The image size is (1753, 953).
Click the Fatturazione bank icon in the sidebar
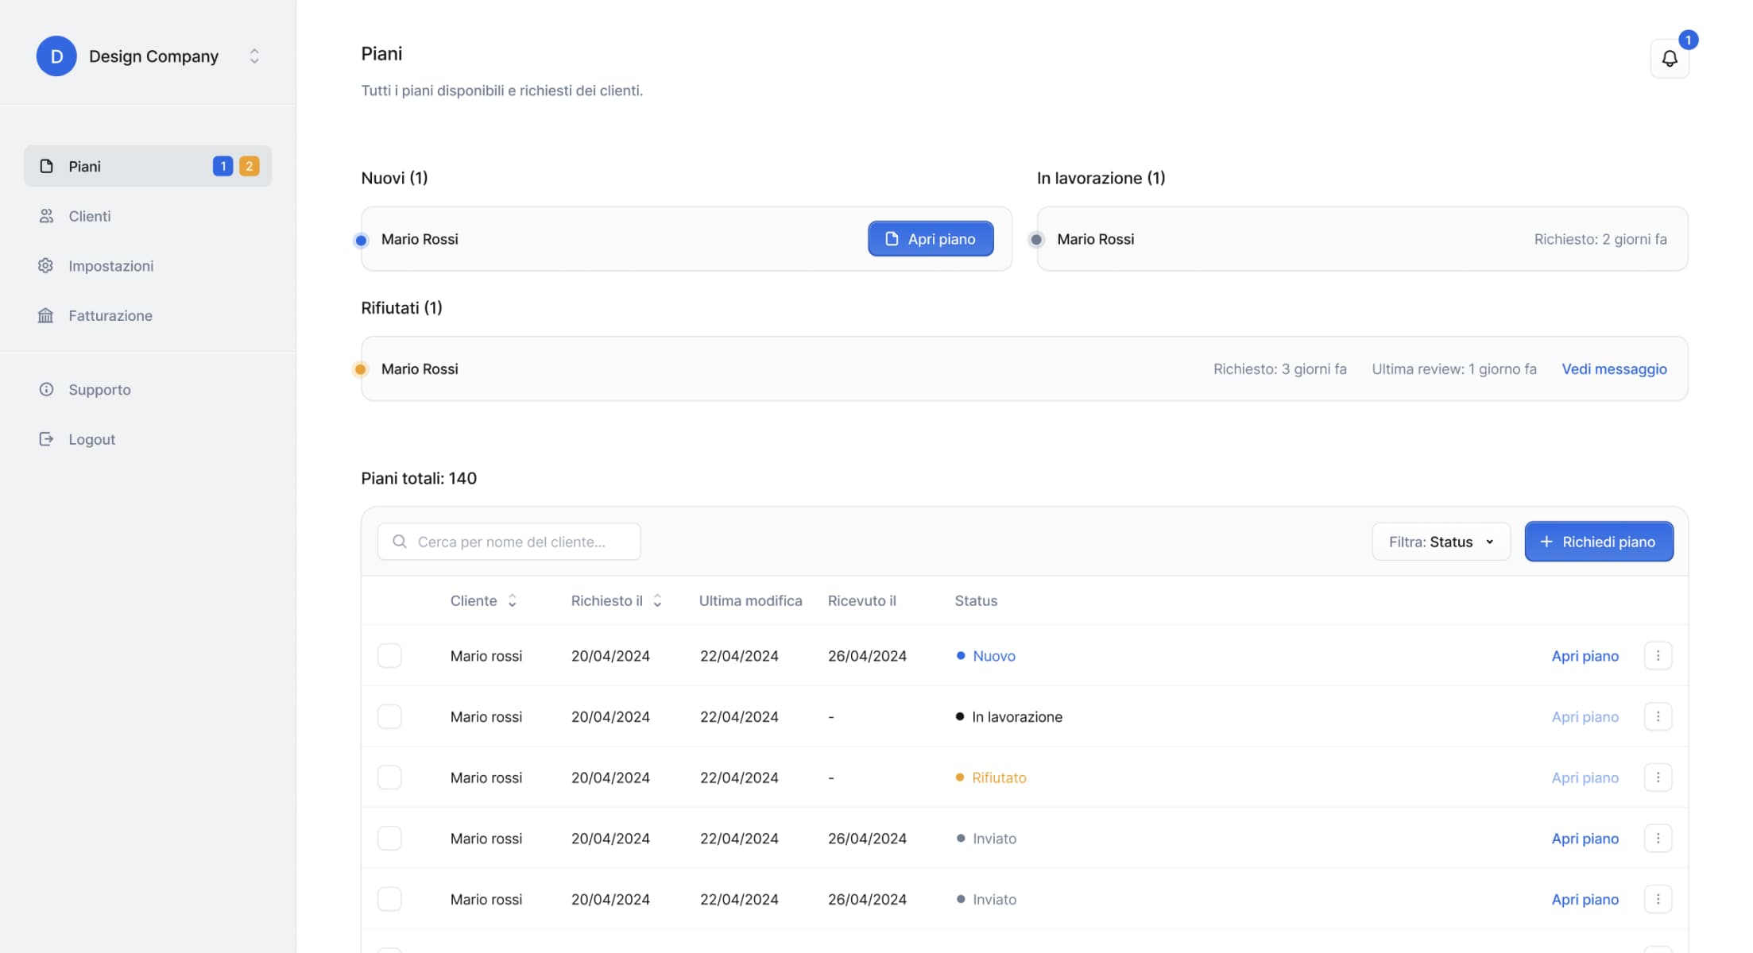tap(46, 315)
